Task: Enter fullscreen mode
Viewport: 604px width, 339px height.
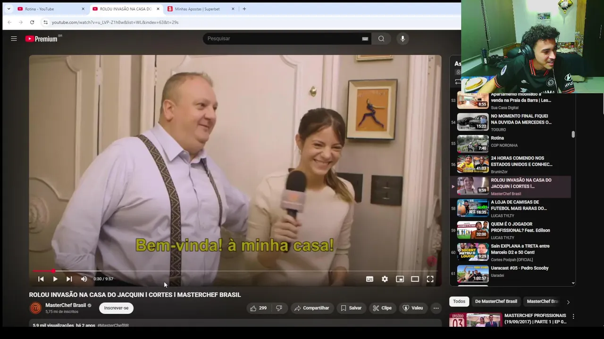Action: (430, 279)
